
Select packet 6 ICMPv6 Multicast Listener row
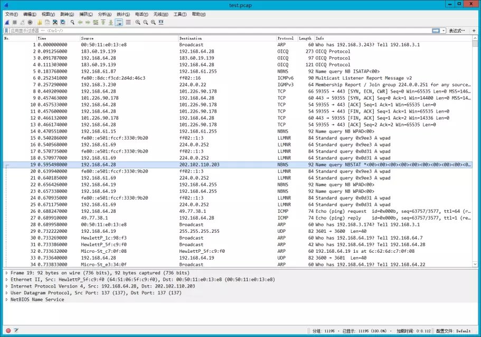click(x=238, y=78)
